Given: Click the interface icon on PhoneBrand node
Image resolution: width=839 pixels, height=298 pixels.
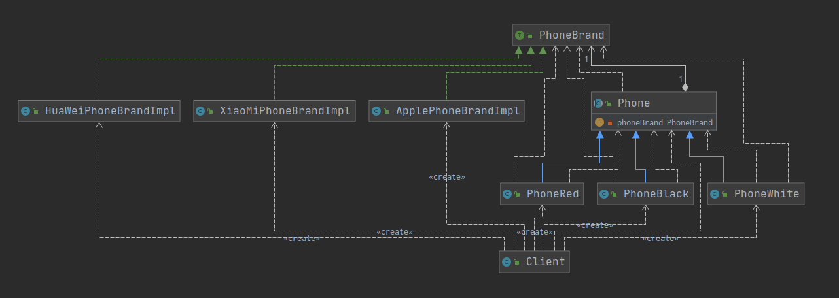Looking at the screenshot, I should (x=520, y=35).
